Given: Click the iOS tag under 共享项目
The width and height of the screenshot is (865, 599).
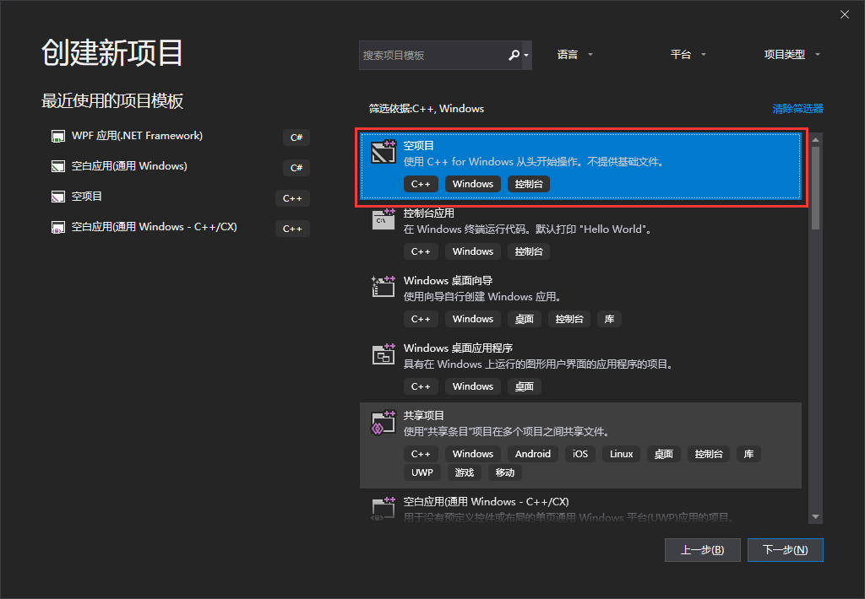Looking at the screenshot, I should (580, 454).
